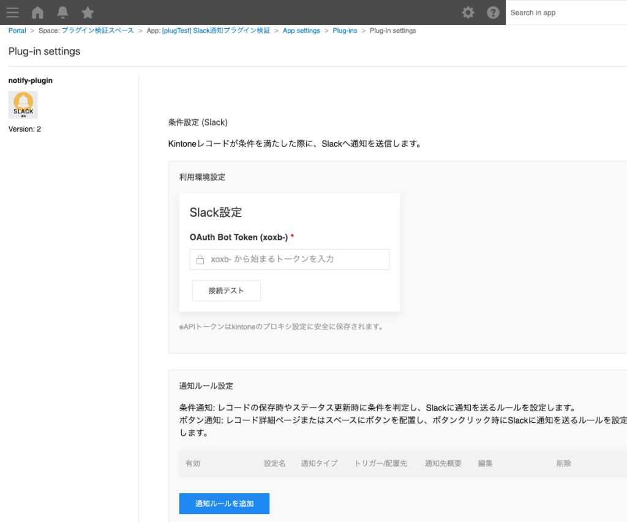Click the Slack notify-plugin icon
This screenshot has width=627, height=522.
pyautogui.click(x=23, y=105)
